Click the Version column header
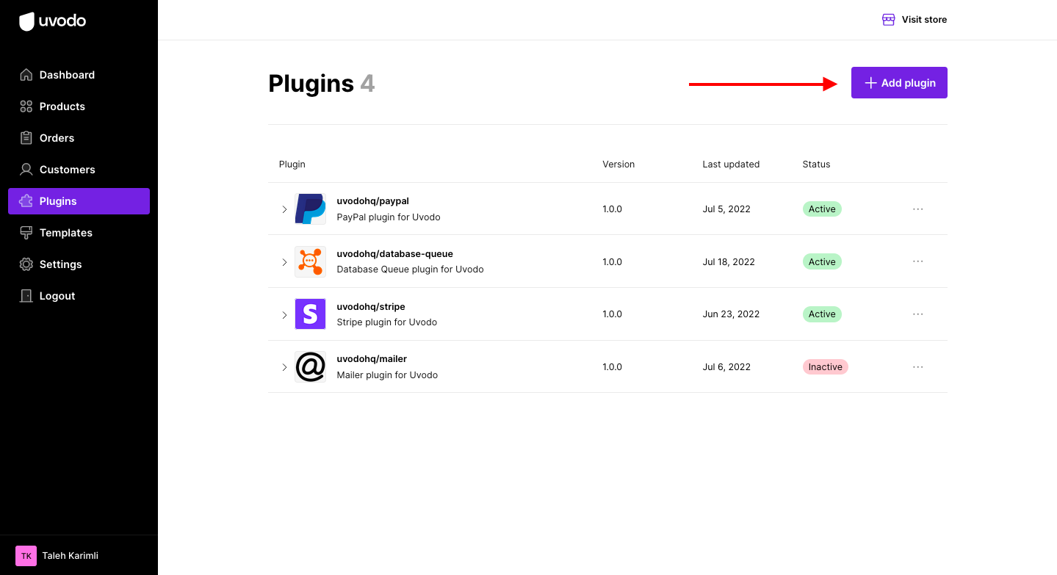 click(x=618, y=164)
